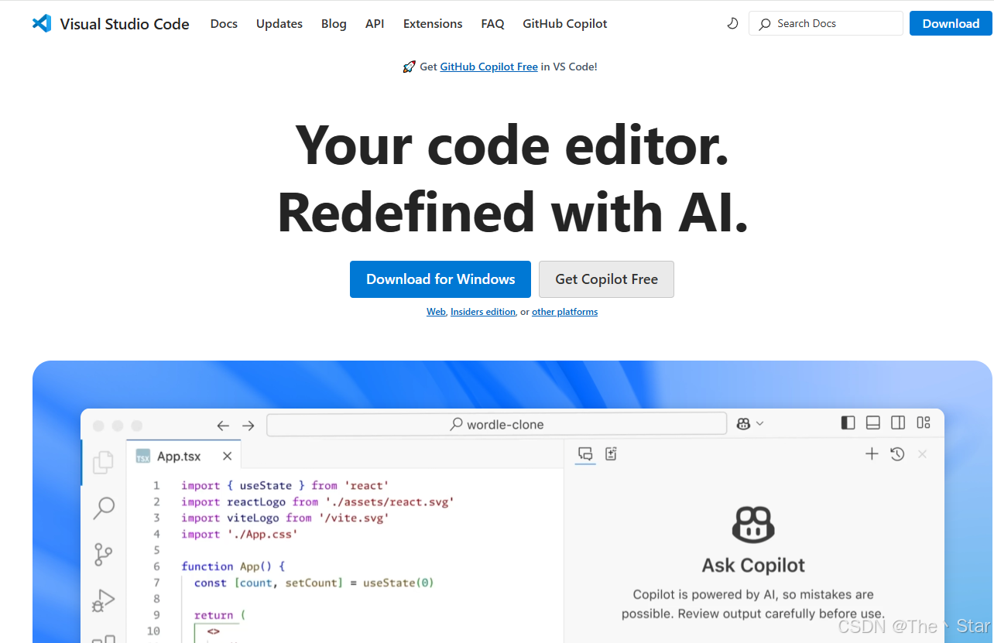Image resolution: width=994 pixels, height=643 pixels.
Task: Click line number 5 in the gutter
Action: click(156, 550)
